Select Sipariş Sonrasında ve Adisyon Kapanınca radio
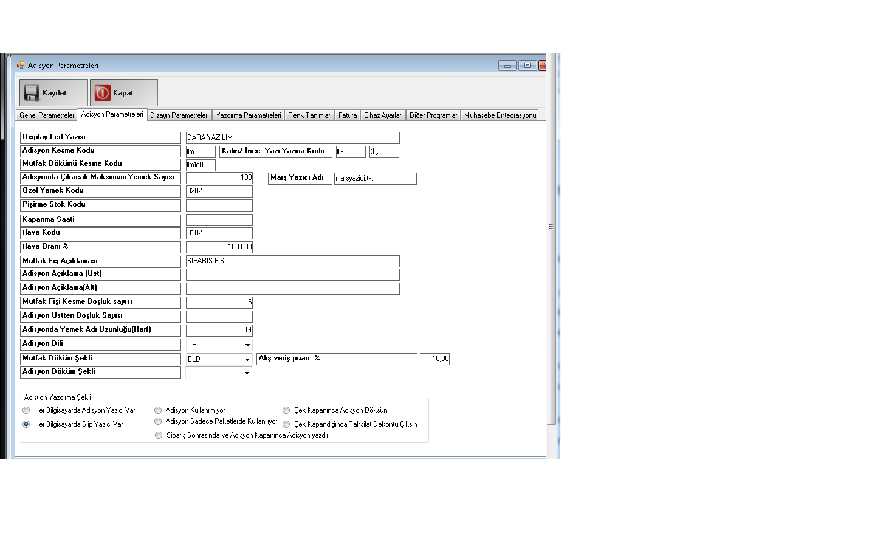Image resolution: width=875 pixels, height=547 pixels. point(159,435)
